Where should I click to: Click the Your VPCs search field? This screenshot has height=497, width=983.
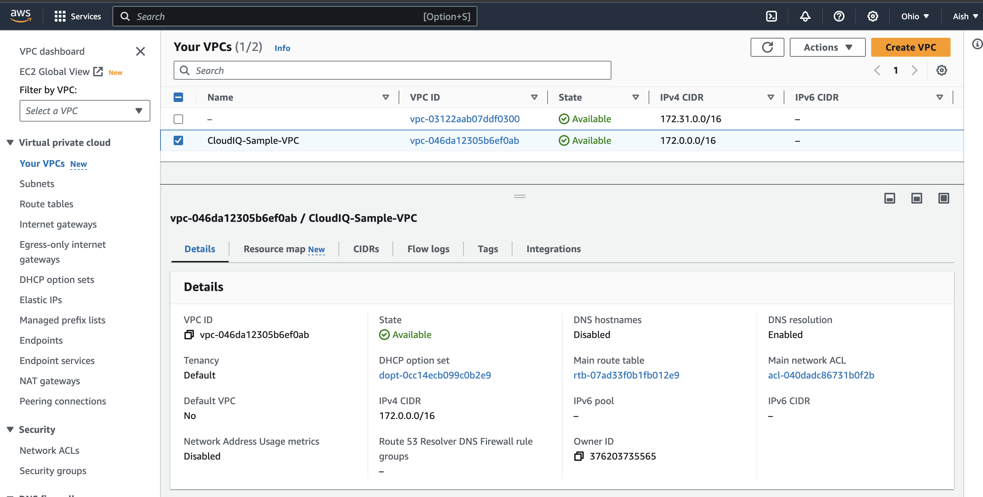tap(392, 71)
